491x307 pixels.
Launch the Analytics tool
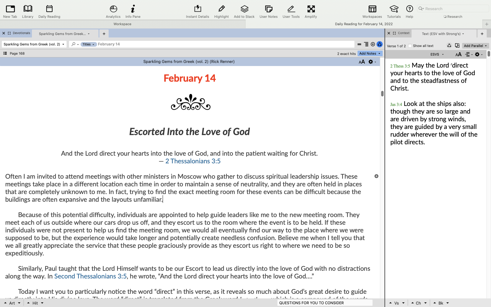click(x=113, y=12)
